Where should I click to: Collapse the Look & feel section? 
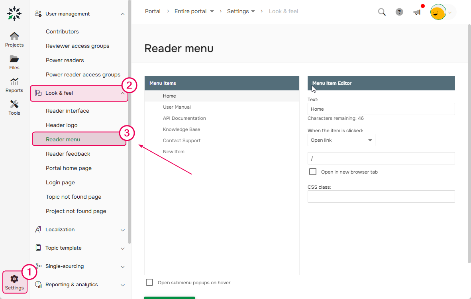tap(123, 93)
